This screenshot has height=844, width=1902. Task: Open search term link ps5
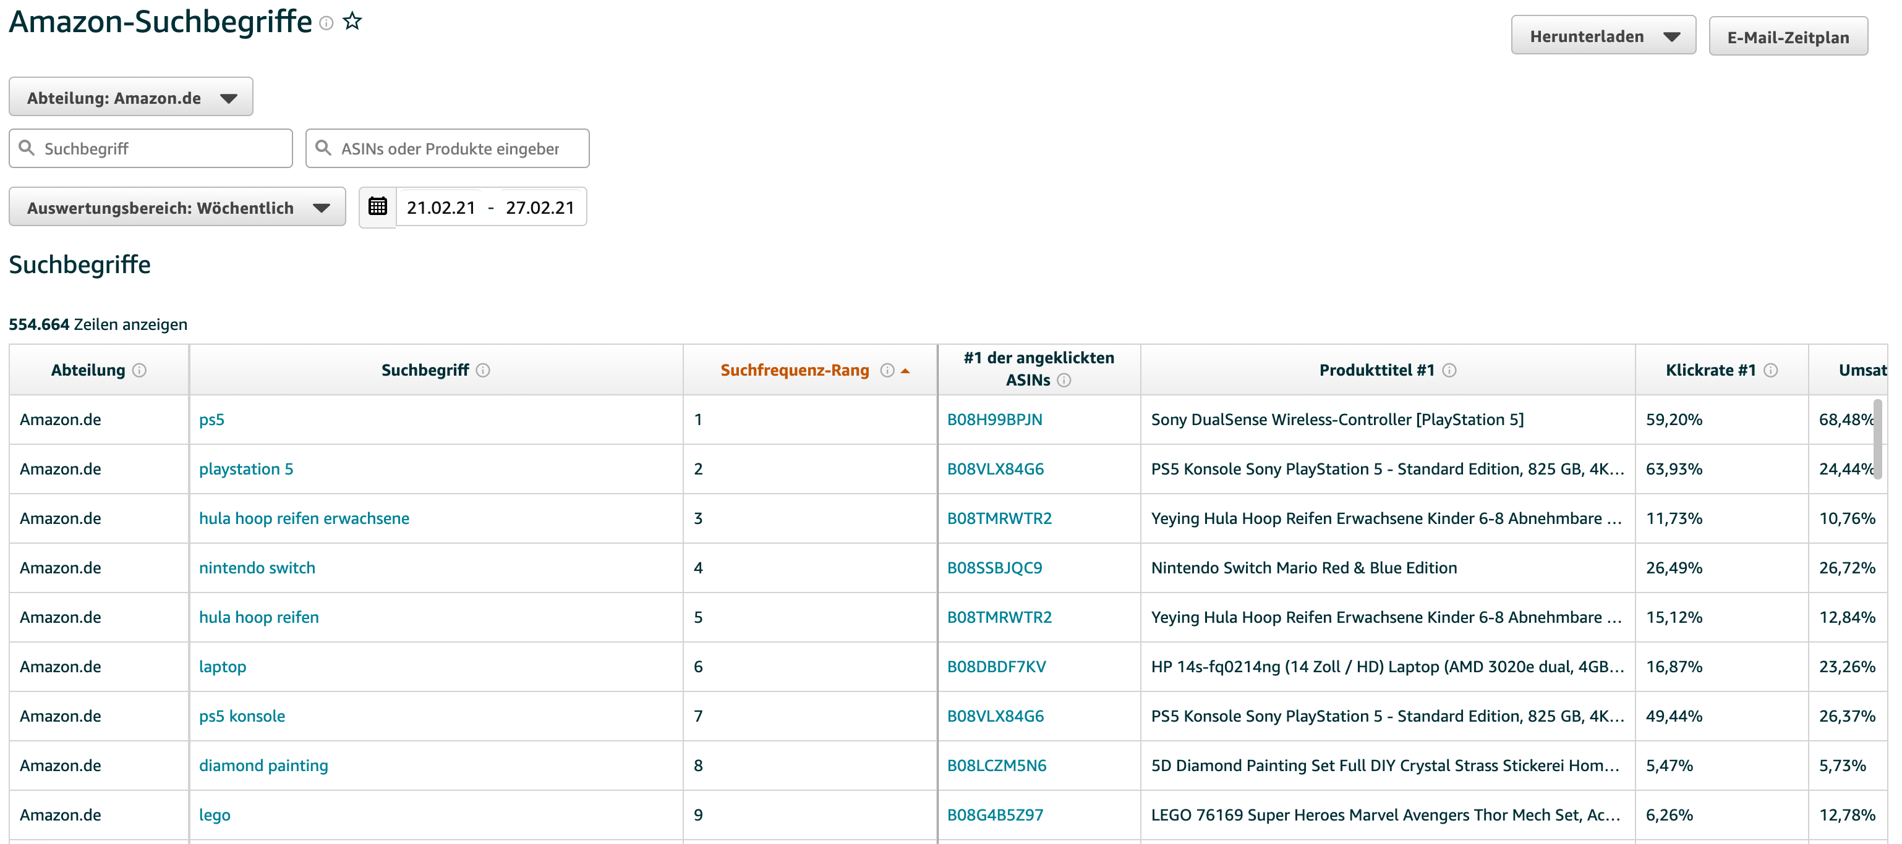click(x=212, y=420)
